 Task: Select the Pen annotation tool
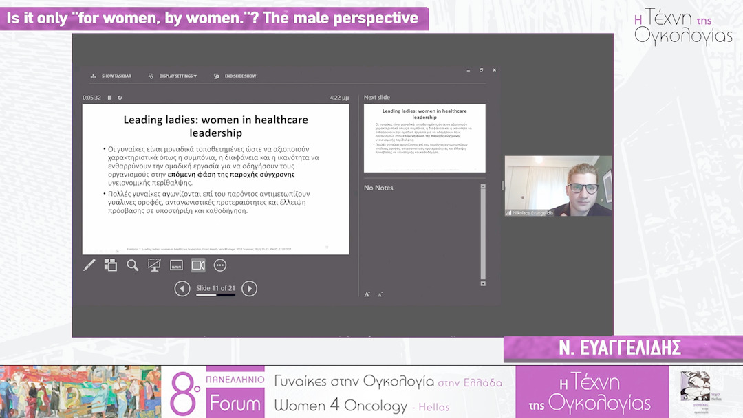click(89, 265)
